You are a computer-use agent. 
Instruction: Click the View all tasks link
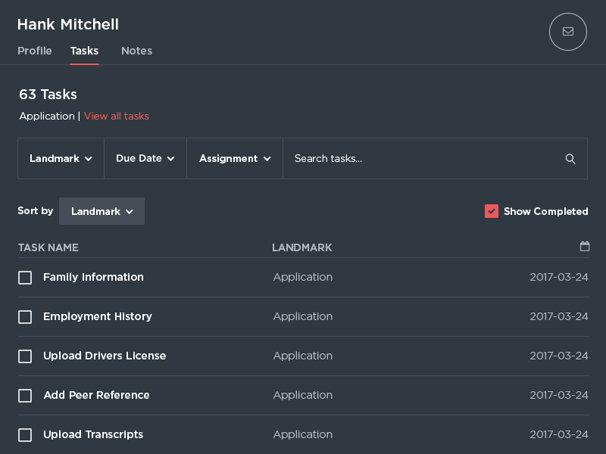(117, 117)
